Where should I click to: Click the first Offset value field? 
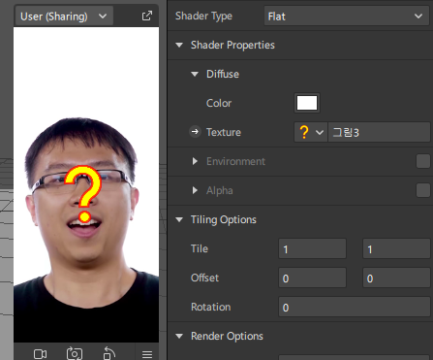click(312, 278)
